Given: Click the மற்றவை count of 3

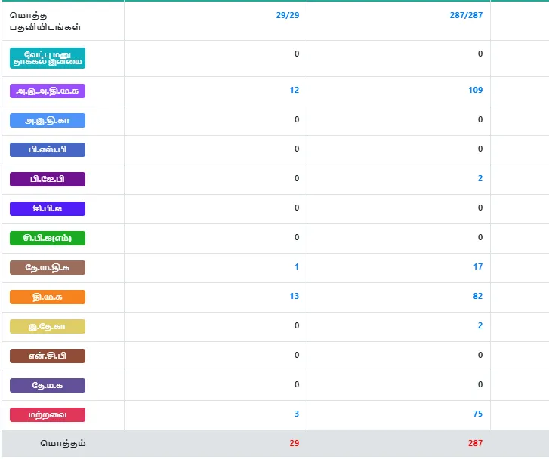Looking at the screenshot, I should (x=297, y=414).
